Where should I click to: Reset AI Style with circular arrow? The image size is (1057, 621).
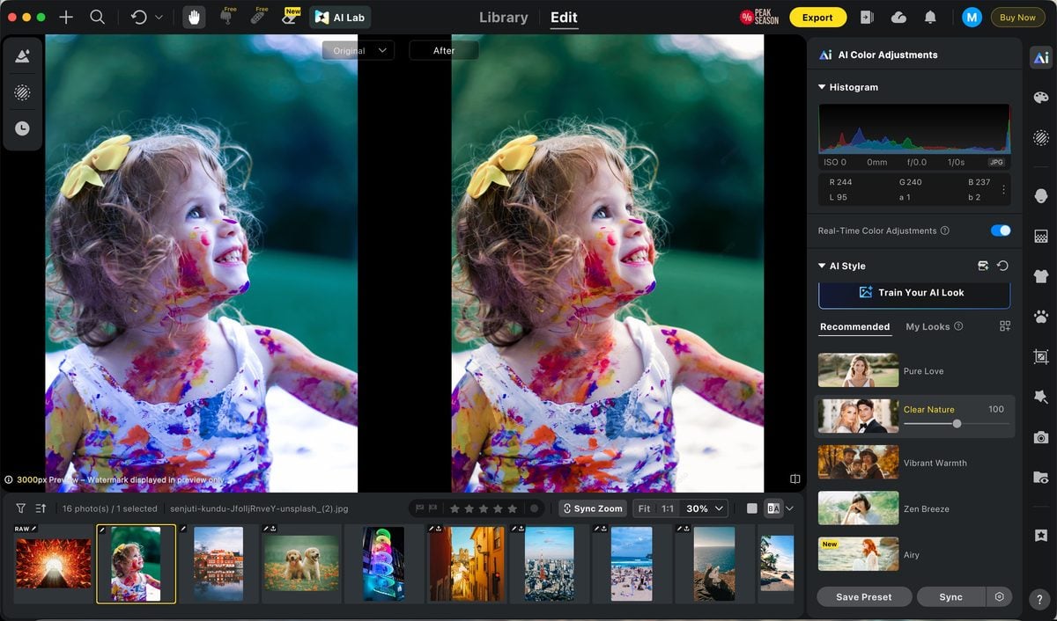(x=1002, y=266)
